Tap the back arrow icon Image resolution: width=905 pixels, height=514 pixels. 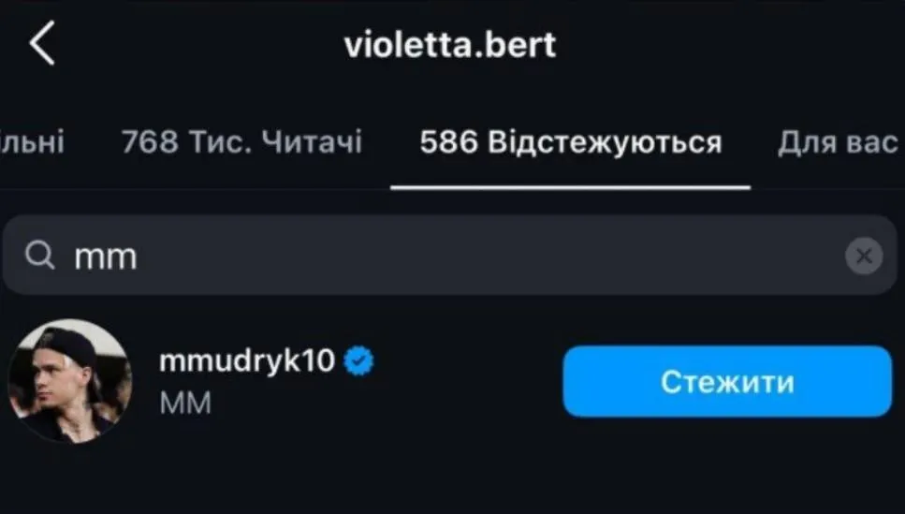coord(42,44)
